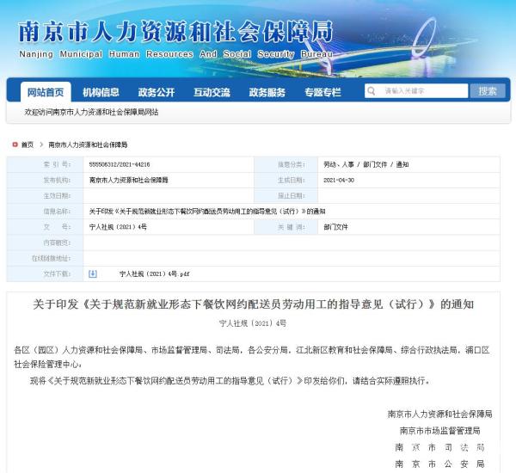The height and width of the screenshot is (473, 516).
Task: Click 首页 breadcrumb link
Action: pos(28,144)
